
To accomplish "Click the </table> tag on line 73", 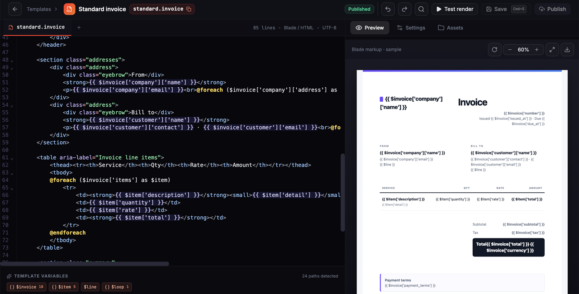I will [x=50, y=247].
